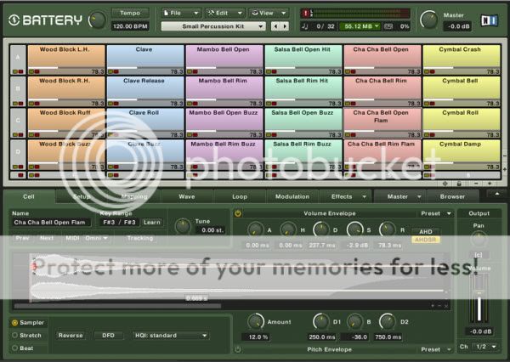Switch to the Effects tab

(x=345, y=196)
